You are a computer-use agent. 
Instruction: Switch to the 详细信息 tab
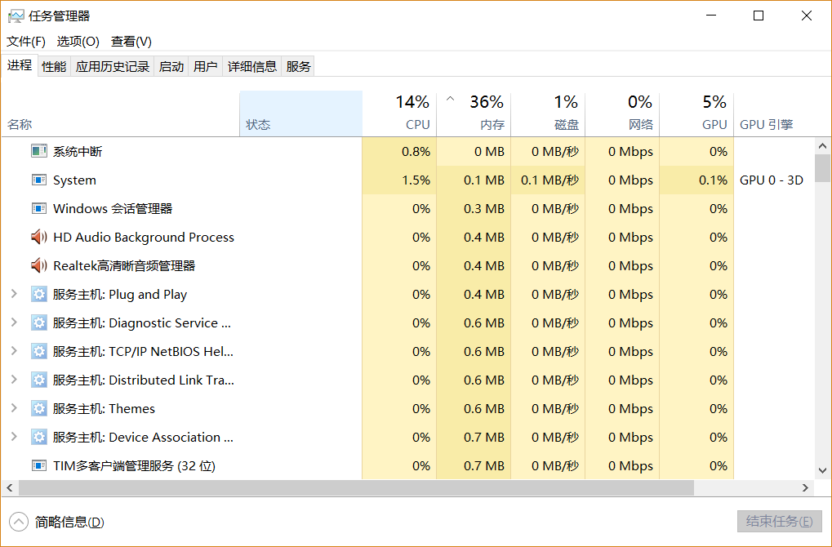[x=252, y=66]
